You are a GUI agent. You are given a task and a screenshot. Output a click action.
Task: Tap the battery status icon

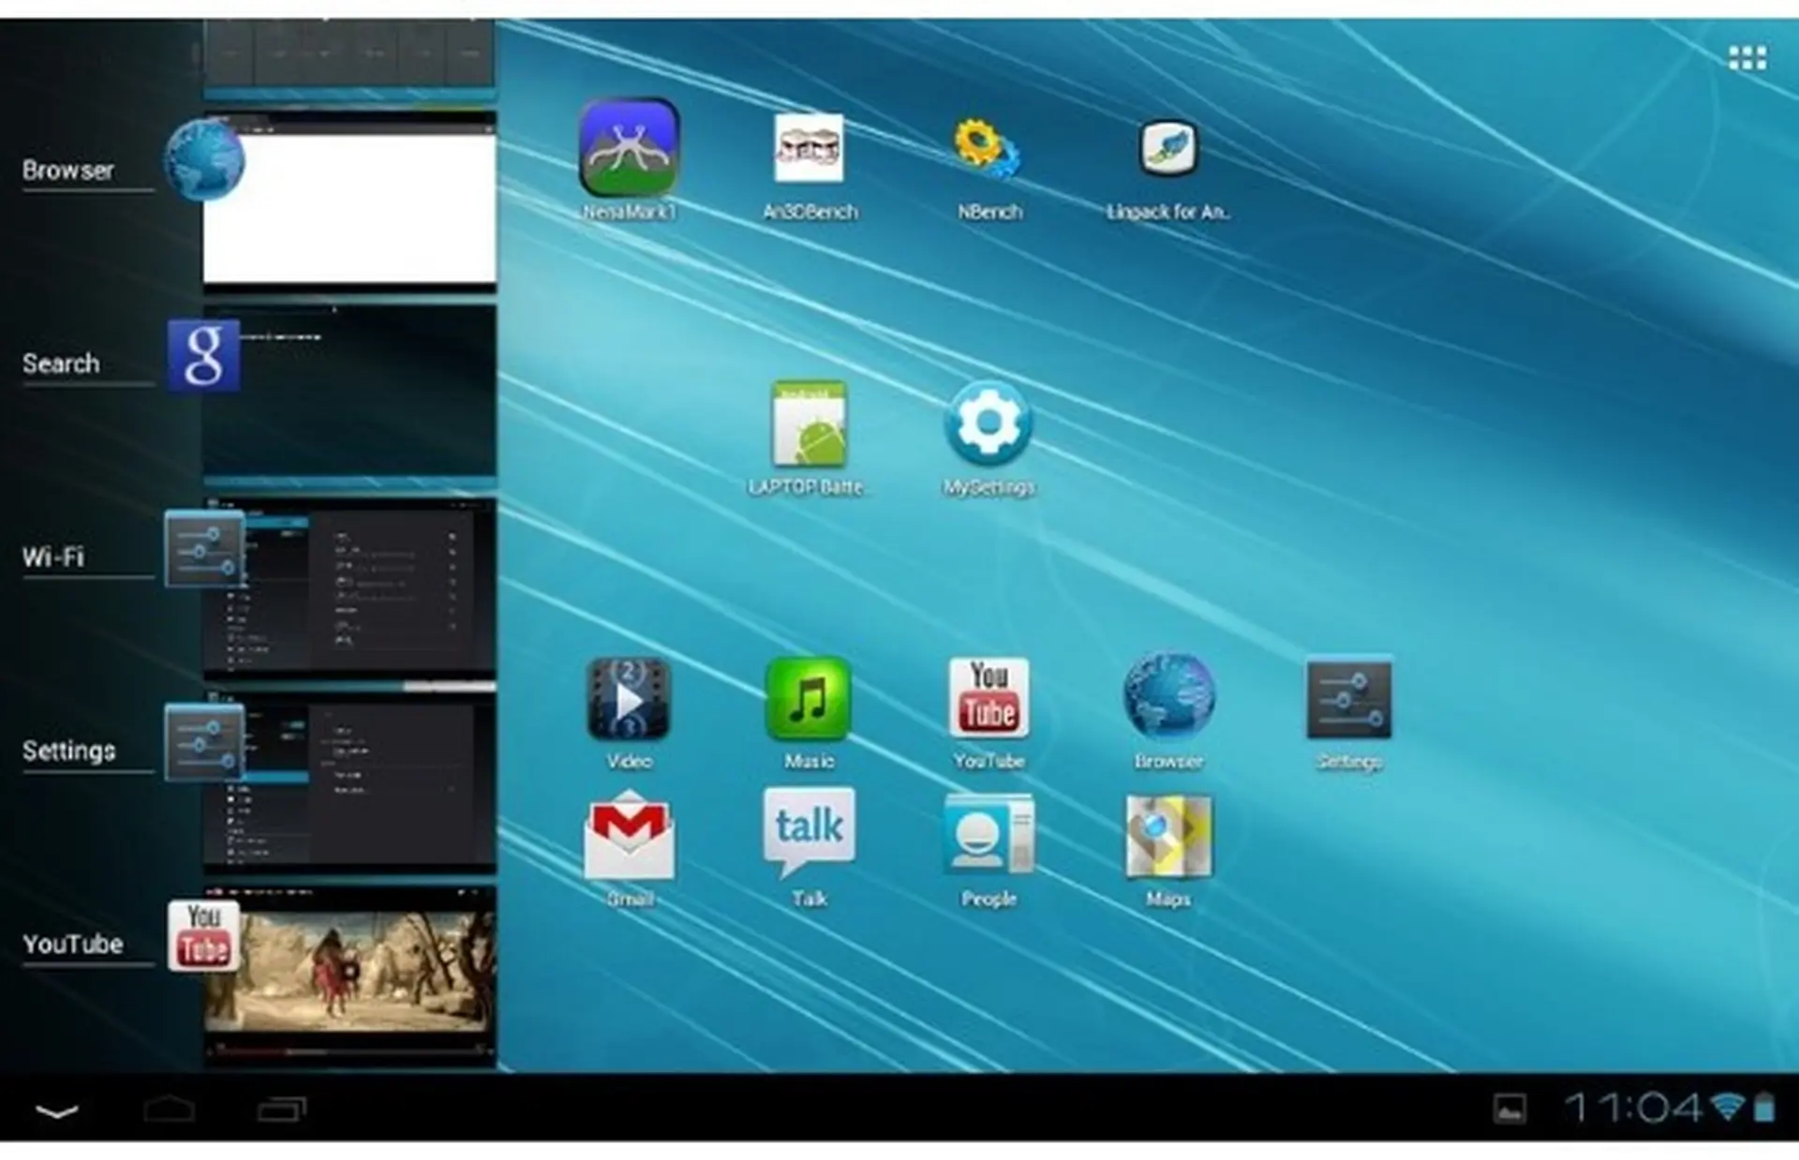[1764, 1107]
